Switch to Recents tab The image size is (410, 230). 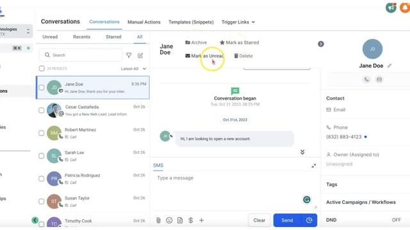(81, 37)
